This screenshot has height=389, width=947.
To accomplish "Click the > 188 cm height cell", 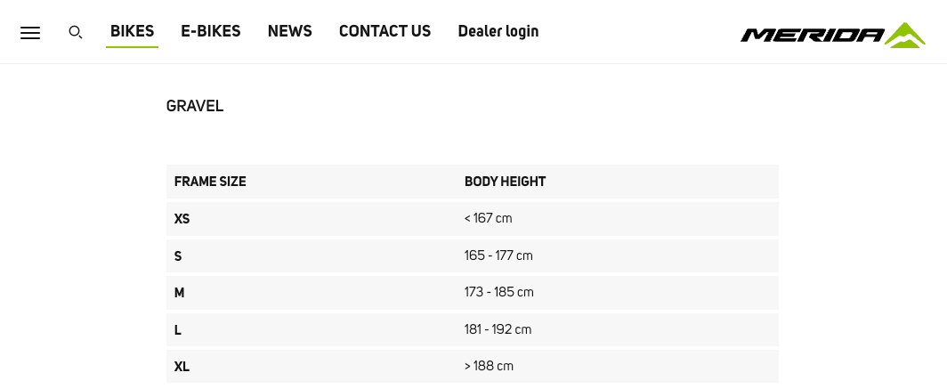I will 489,366.
